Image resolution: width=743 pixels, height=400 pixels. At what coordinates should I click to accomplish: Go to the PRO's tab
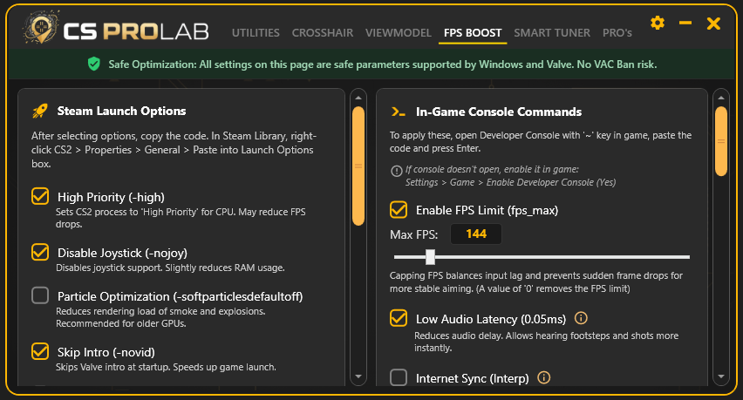coord(617,32)
